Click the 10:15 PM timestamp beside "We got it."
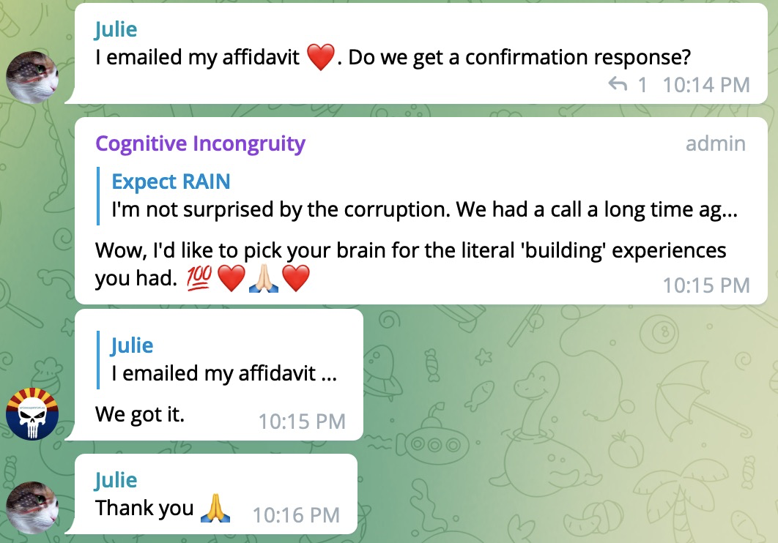This screenshot has height=543, width=778. [x=301, y=421]
